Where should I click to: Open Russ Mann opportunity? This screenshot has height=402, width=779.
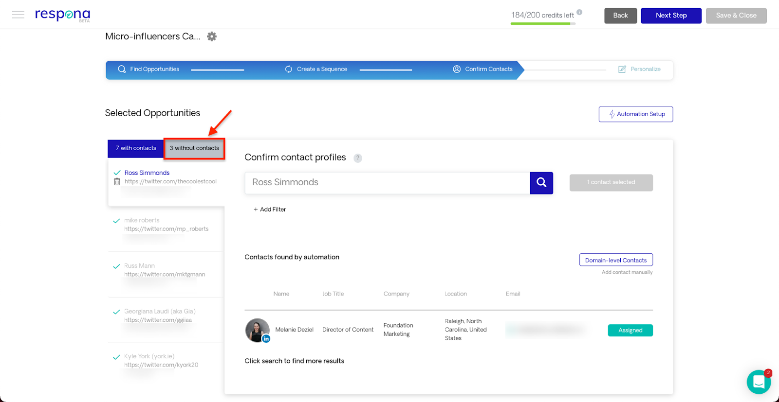click(139, 266)
